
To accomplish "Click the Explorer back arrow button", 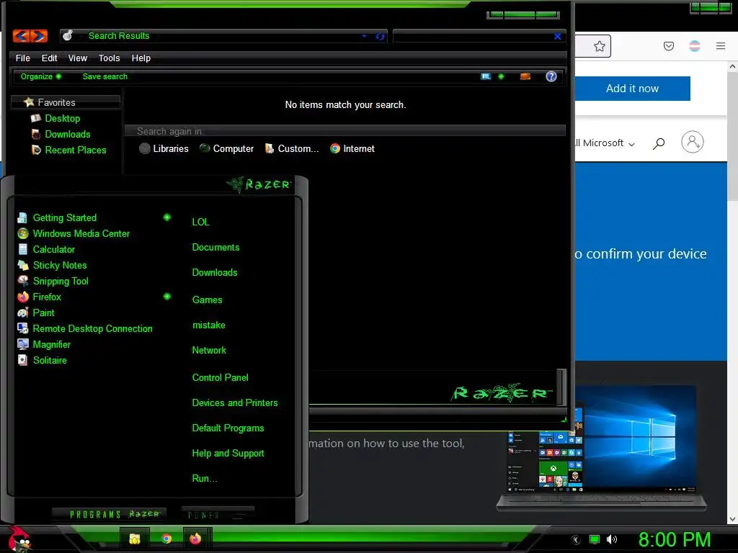I will 21,36.
